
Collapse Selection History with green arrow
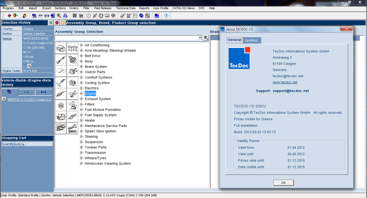point(51,23)
